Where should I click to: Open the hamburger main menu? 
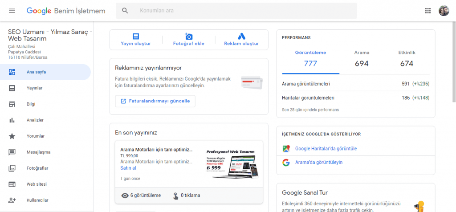[x=12, y=11]
